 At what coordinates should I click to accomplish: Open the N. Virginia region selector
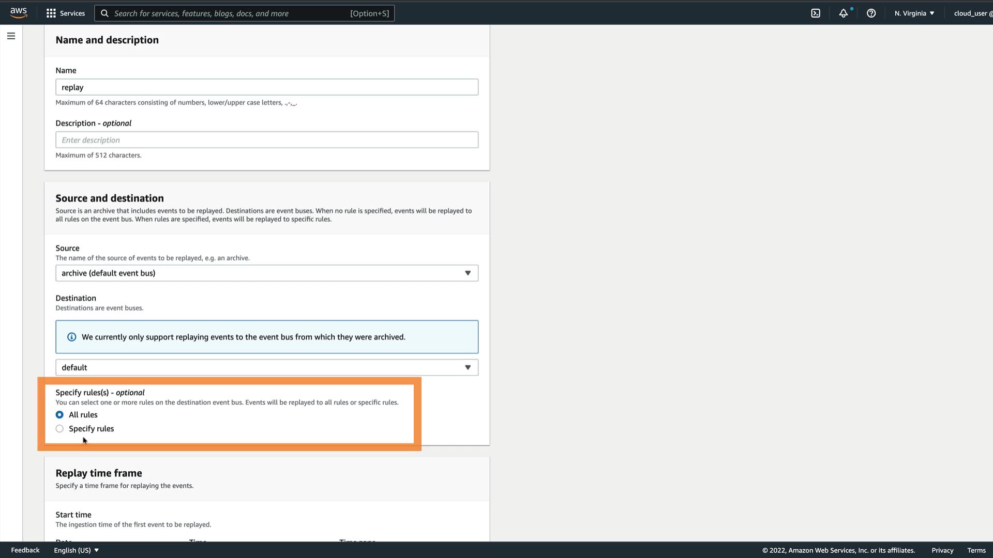tap(914, 13)
